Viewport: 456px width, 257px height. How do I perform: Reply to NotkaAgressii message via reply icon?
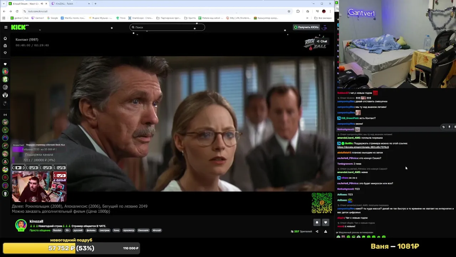pos(444,127)
